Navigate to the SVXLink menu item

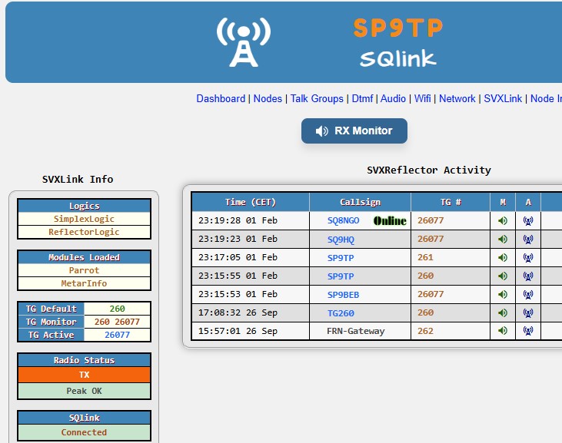point(503,98)
